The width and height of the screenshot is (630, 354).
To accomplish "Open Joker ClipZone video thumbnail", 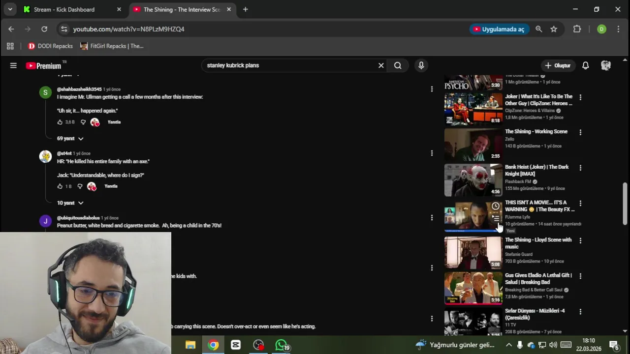I will pos(473,109).
